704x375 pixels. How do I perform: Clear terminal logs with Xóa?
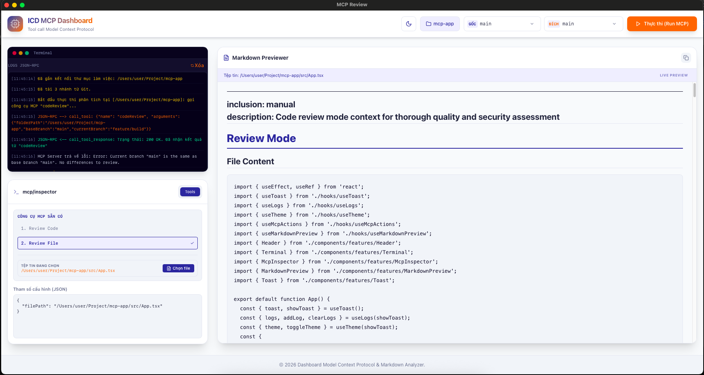(x=197, y=66)
